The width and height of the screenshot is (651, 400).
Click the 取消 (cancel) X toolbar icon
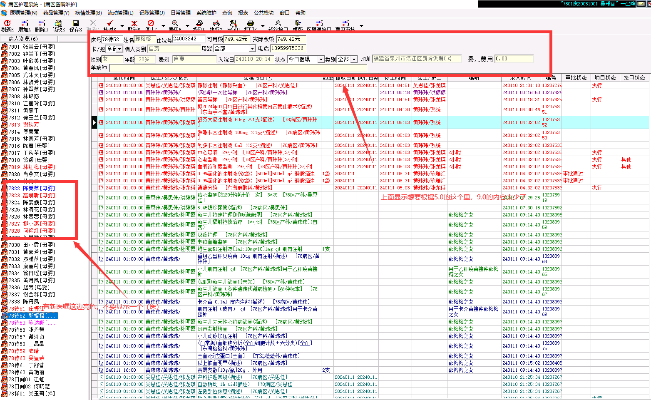(x=93, y=23)
